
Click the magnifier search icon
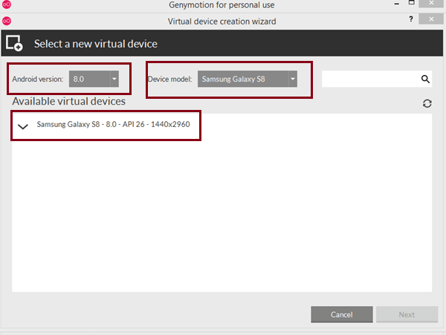[x=426, y=79]
